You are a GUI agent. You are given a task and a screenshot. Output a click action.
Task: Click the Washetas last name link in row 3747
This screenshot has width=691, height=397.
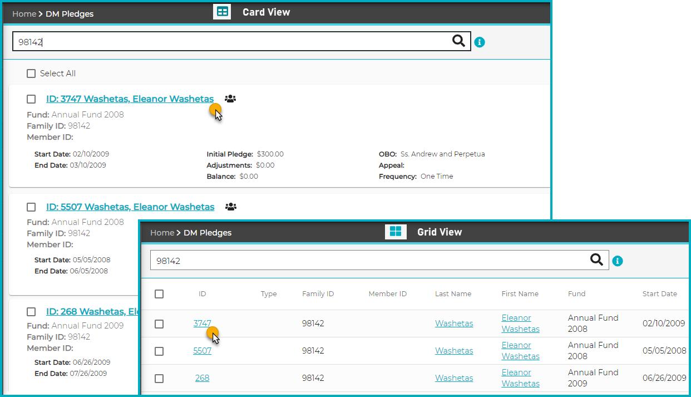pyautogui.click(x=454, y=324)
